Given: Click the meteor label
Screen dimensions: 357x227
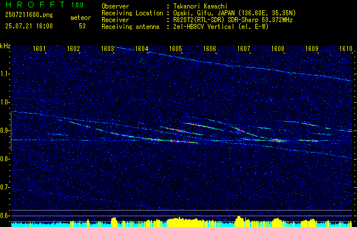Looking at the screenshot, I should (x=81, y=18).
